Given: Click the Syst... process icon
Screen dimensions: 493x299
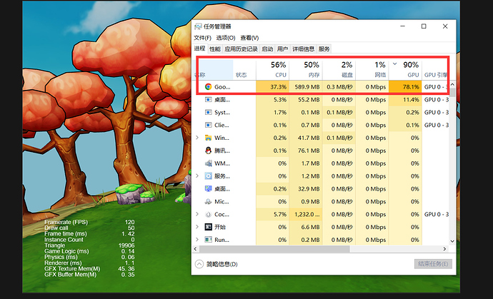Looking at the screenshot, I should pos(208,113).
